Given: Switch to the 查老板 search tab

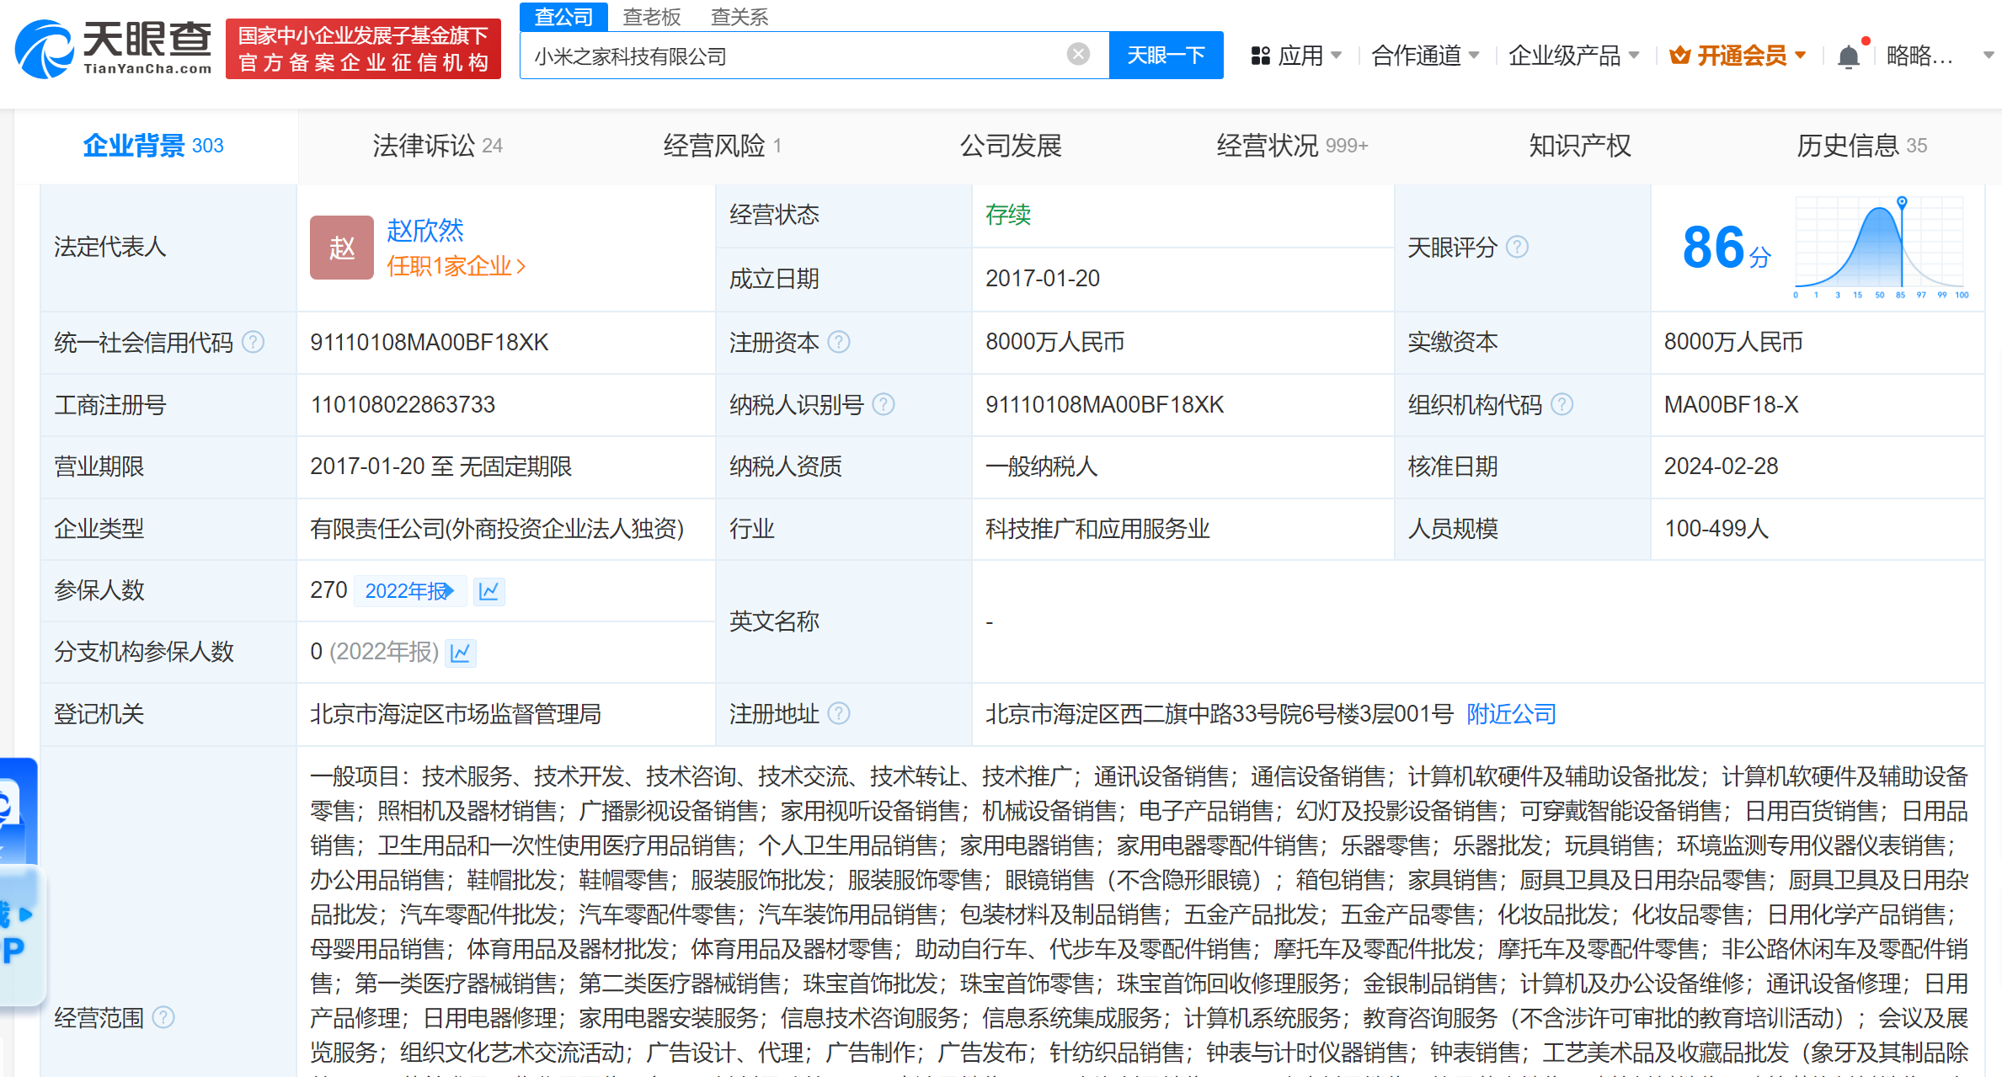Looking at the screenshot, I should click(651, 17).
